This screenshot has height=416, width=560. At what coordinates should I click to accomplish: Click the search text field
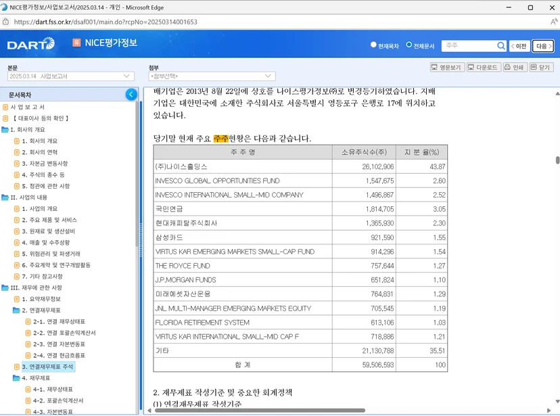click(x=469, y=46)
